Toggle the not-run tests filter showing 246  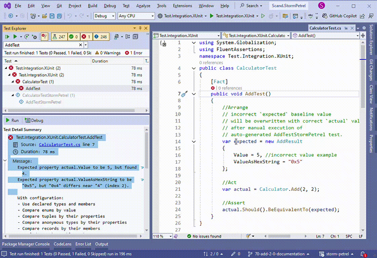100,37
